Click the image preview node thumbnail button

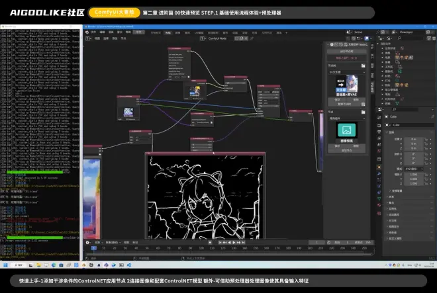(x=347, y=130)
